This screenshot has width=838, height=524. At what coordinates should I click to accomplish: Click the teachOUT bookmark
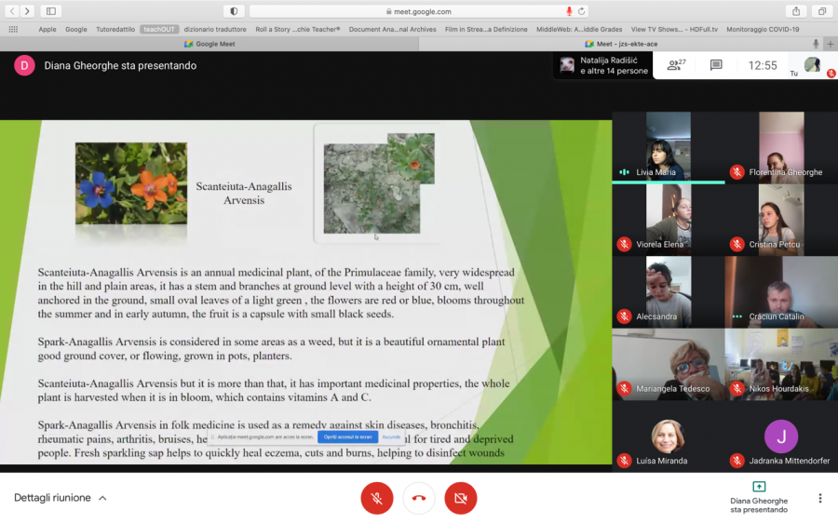pos(159,29)
